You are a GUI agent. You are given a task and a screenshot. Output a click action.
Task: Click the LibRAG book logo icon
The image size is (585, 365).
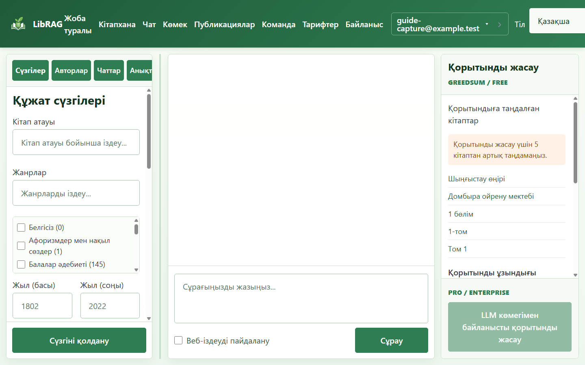pyautogui.click(x=18, y=24)
